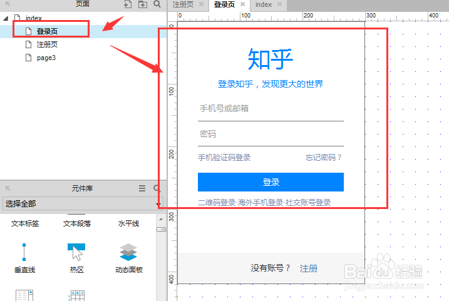Select the 注册页 page in tree
The image size is (449, 301).
coord(47,44)
